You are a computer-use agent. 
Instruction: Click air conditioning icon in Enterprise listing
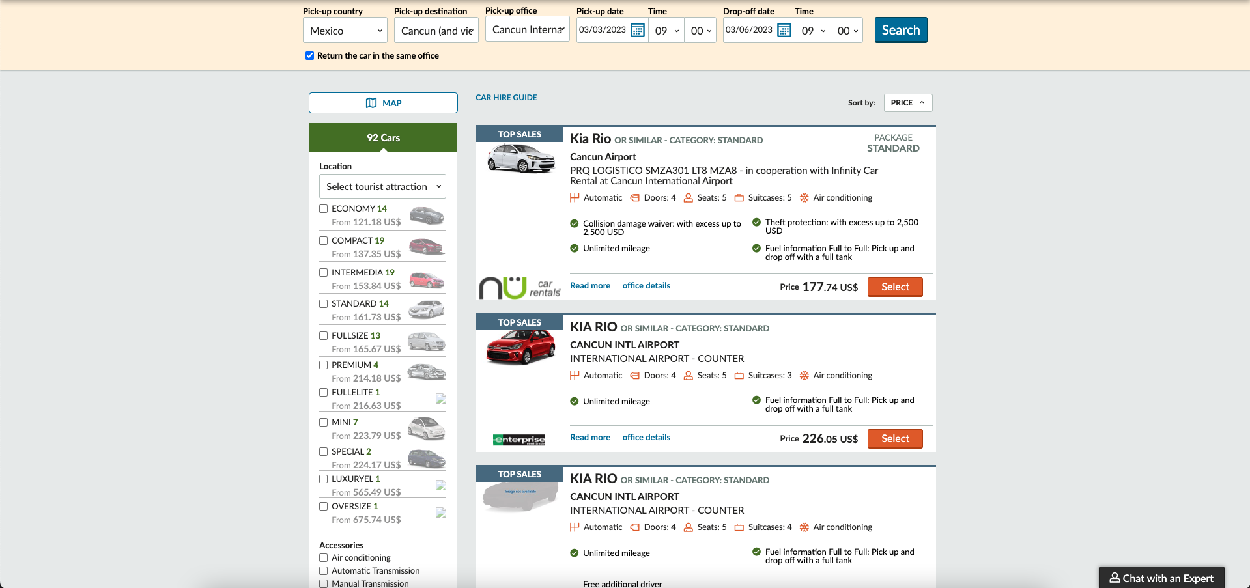pyautogui.click(x=804, y=376)
